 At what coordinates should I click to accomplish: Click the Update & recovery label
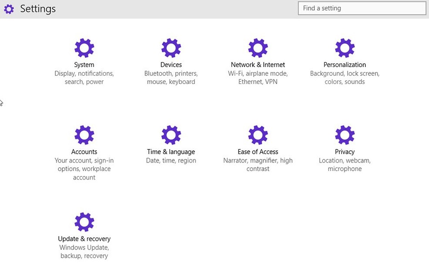click(84, 239)
